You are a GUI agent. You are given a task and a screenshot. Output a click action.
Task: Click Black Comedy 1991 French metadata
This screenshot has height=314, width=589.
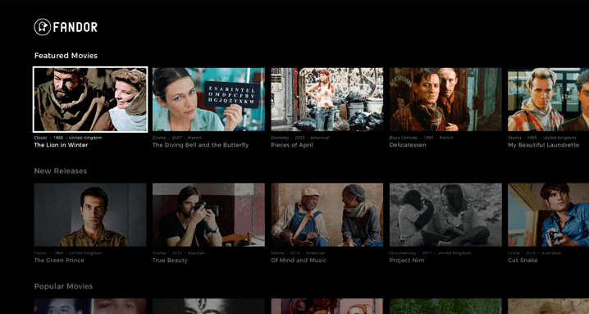click(x=421, y=138)
